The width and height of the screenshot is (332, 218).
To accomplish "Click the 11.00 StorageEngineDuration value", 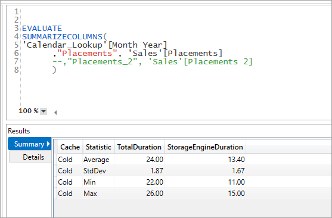I will (236, 182).
